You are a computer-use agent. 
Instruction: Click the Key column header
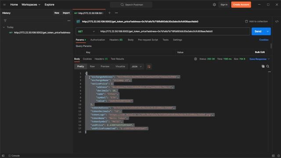[x=88, y=52]
